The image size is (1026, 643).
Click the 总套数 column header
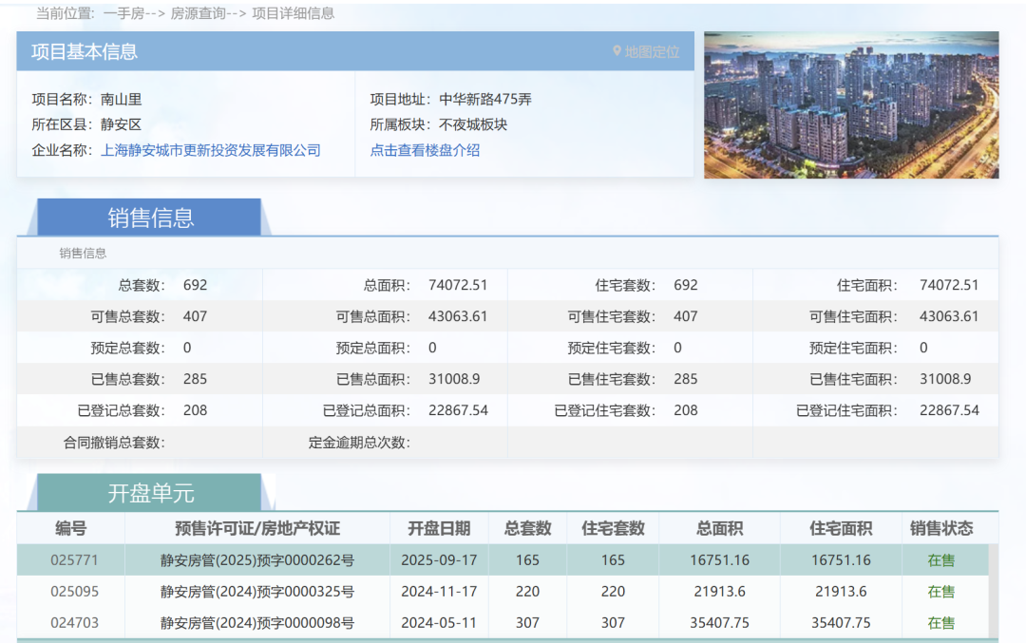(527, 528)
